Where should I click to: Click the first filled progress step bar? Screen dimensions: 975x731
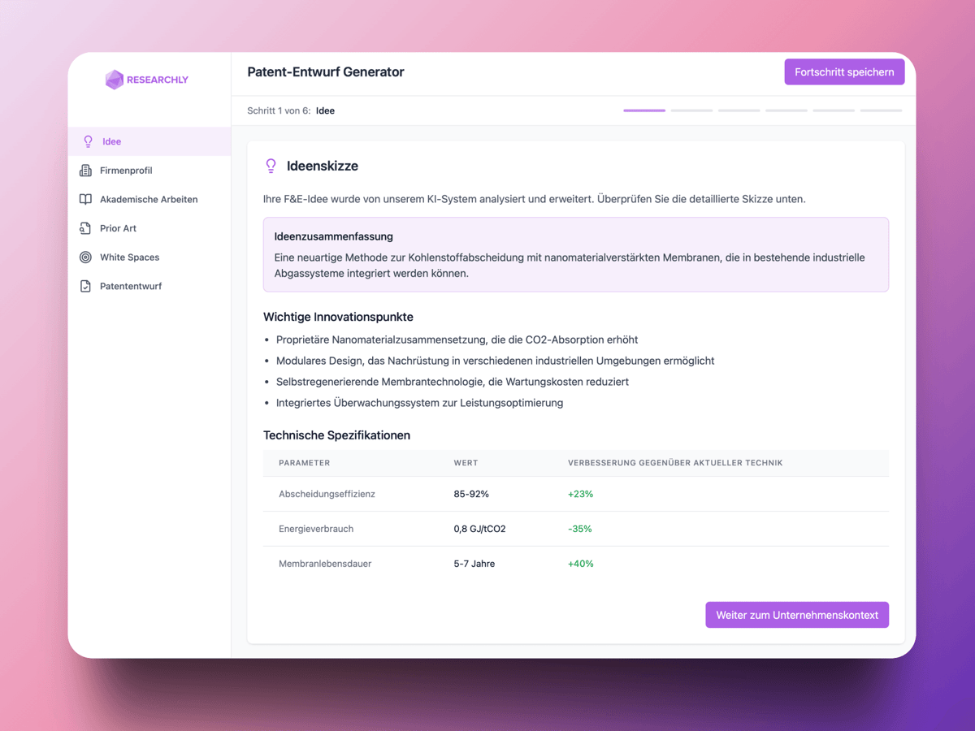coord(644,110)
